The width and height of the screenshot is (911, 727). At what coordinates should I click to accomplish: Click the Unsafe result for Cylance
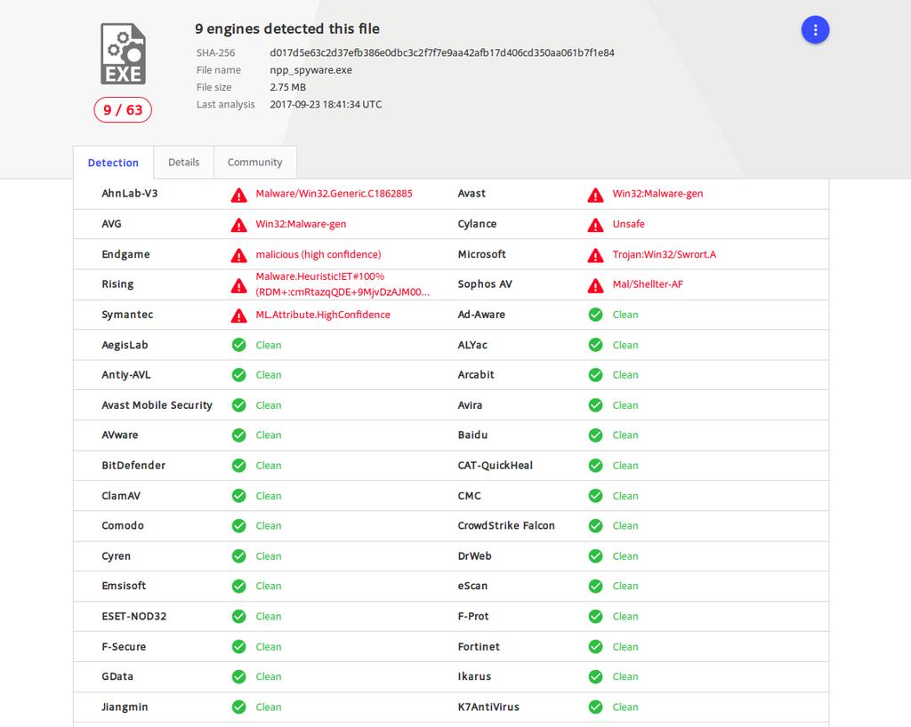pyautogui.click(x=629, y=224)
